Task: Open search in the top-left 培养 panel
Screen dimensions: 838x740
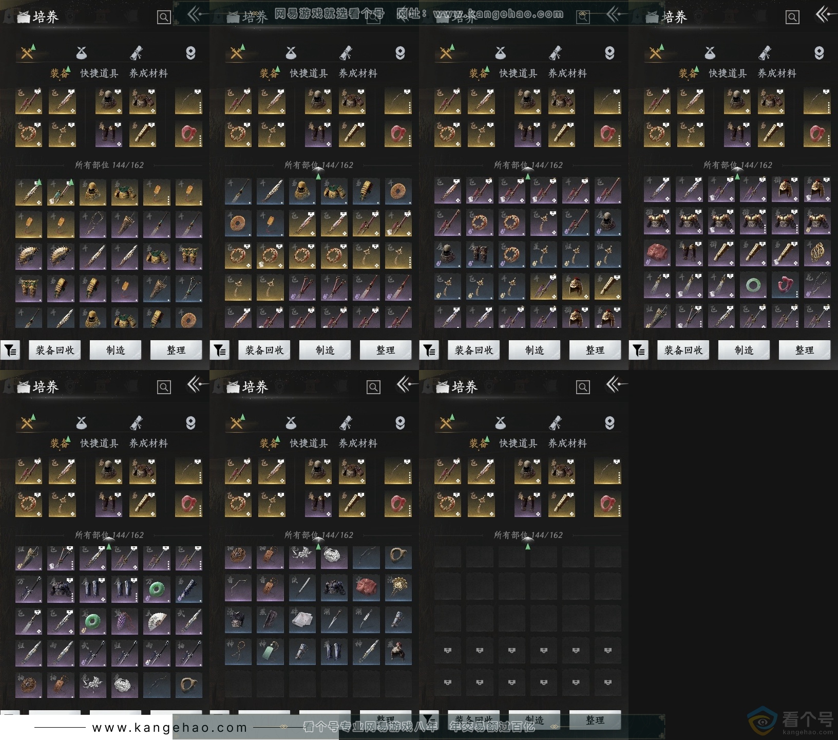Action: pos(164,17)
